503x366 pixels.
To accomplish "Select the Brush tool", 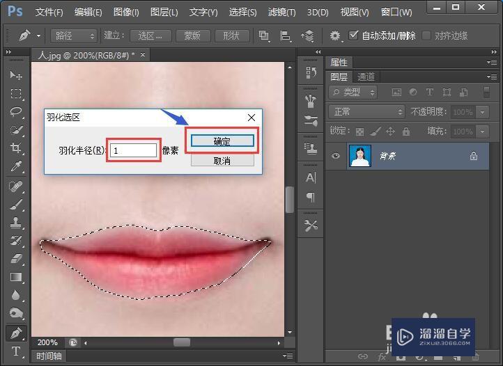I will coord(16,205).
